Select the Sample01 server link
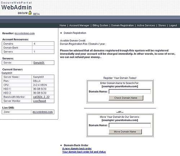Viewport: 180px width, 156px height. tap(39, 63)
